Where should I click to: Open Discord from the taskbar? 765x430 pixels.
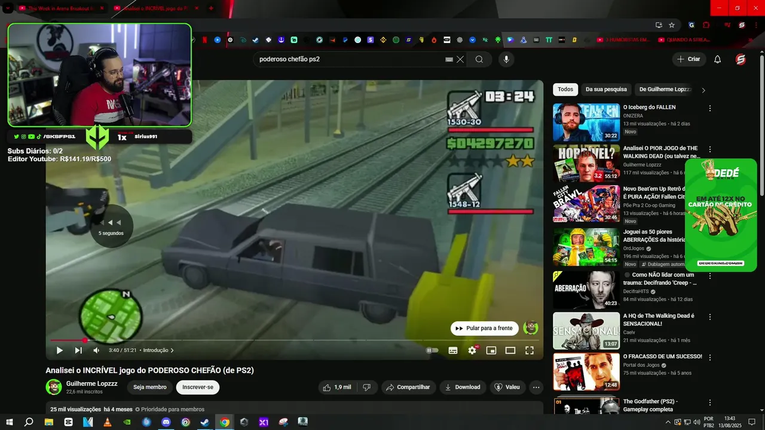pos(166,422)
